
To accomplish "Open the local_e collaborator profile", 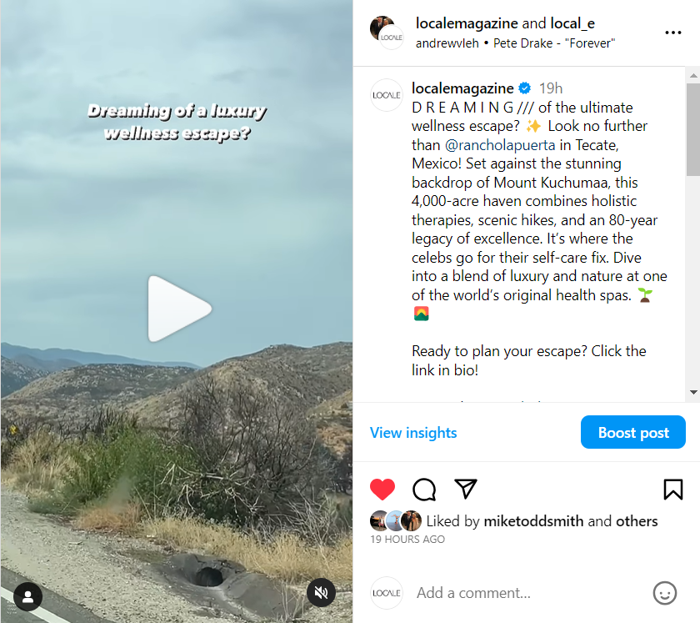I will click(572, 23).
